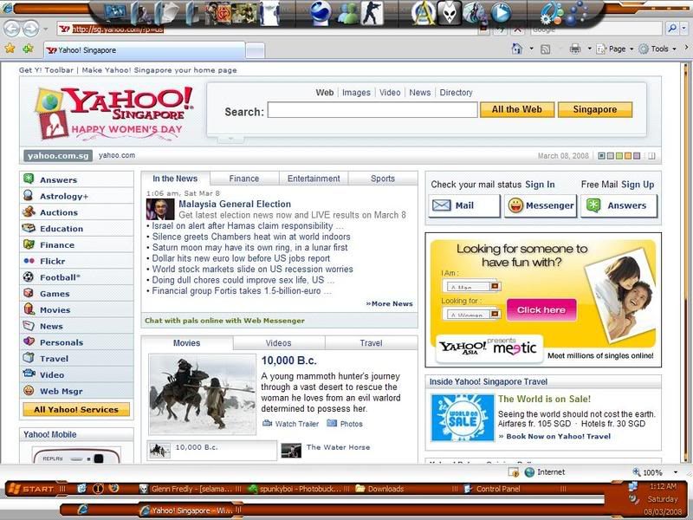Switch to the Sports news tab
The height and width of the screenshot is (520, 693).
click(383, 179)
